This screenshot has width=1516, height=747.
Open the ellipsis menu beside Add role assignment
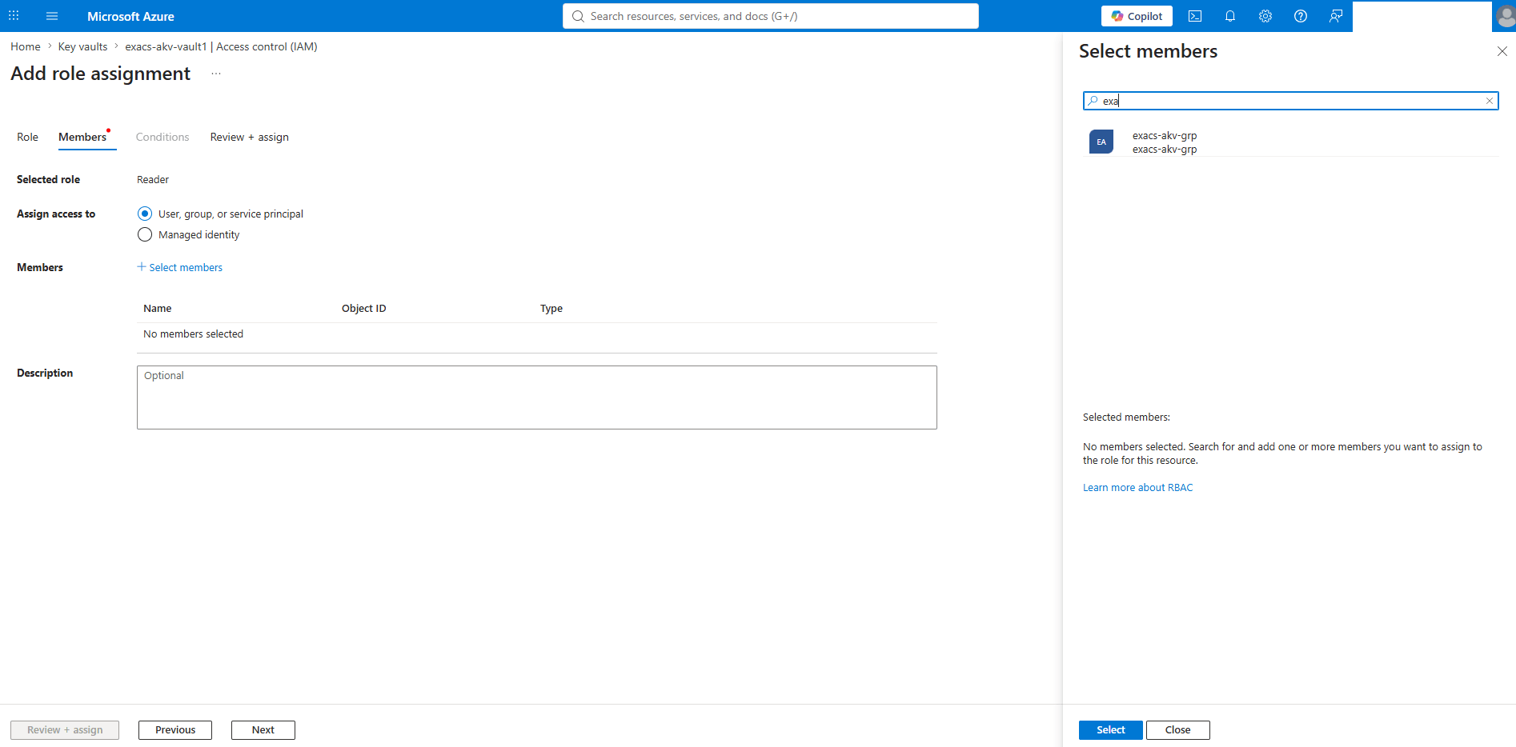[x=216, y=74]
